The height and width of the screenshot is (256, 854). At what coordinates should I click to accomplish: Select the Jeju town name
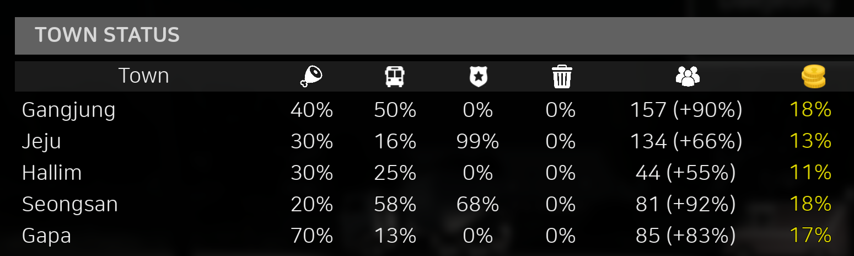click(x=41, y=142)
